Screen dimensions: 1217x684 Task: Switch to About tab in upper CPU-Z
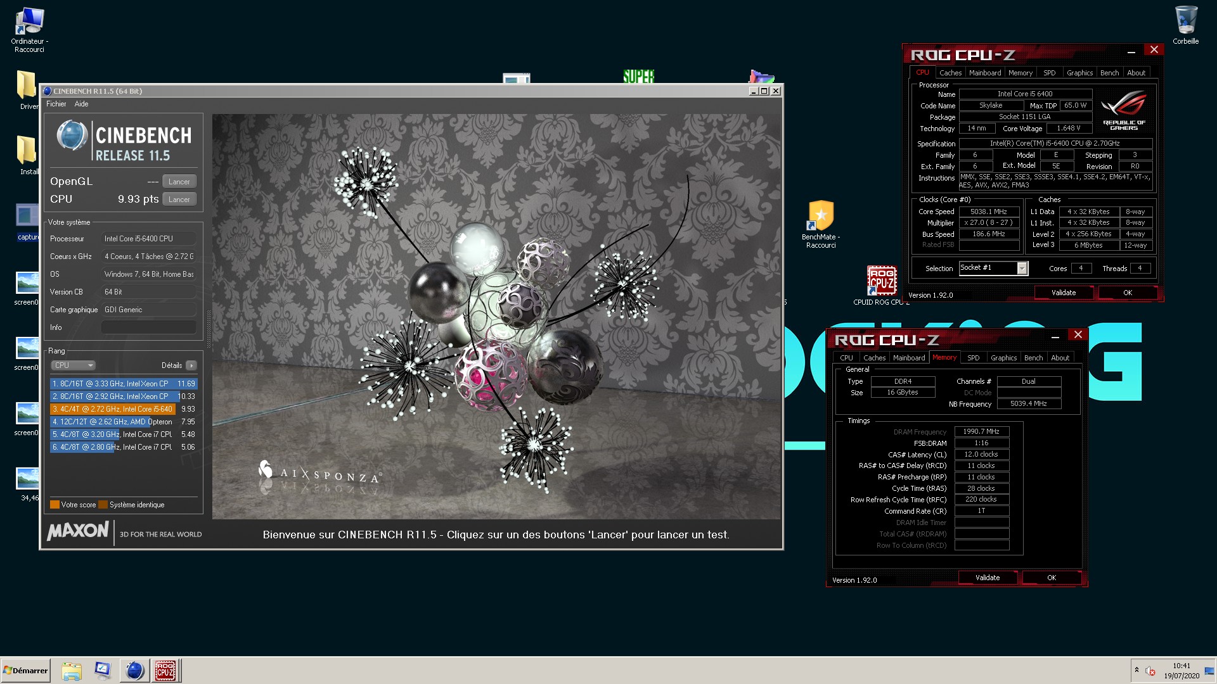click(x=1136, y=73)
